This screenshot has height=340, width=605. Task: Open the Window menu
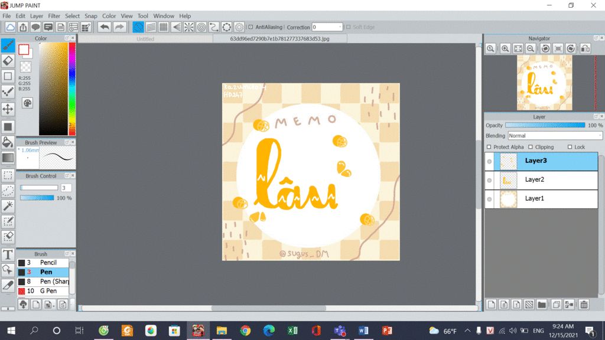pos(164,16)
